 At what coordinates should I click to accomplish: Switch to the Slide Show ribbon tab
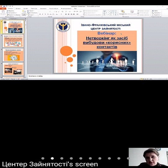(x=54, y=8)
